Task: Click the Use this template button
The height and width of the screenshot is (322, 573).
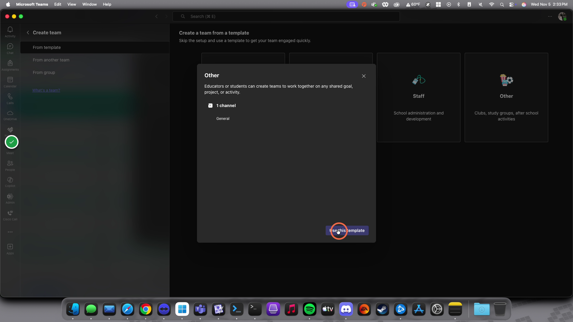Action: 347,230
